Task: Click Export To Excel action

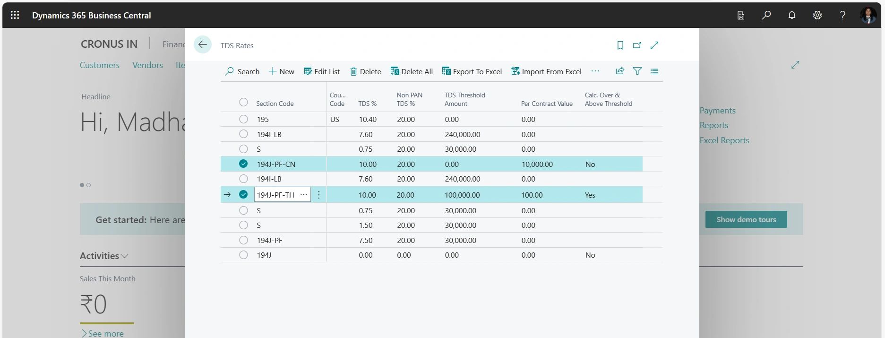Action: (x=472, y=71)
